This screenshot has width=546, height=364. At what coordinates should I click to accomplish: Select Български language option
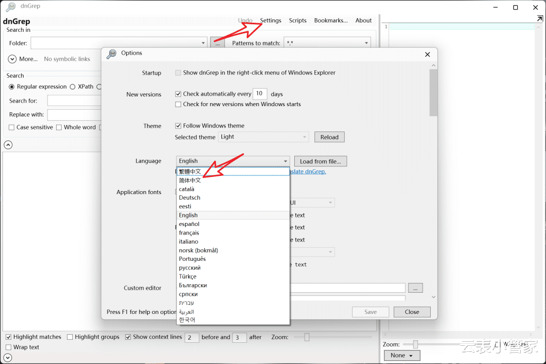tap(233, 285)
